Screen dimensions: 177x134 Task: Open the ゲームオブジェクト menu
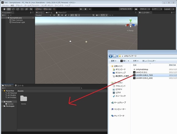click(x=32, y=6)
